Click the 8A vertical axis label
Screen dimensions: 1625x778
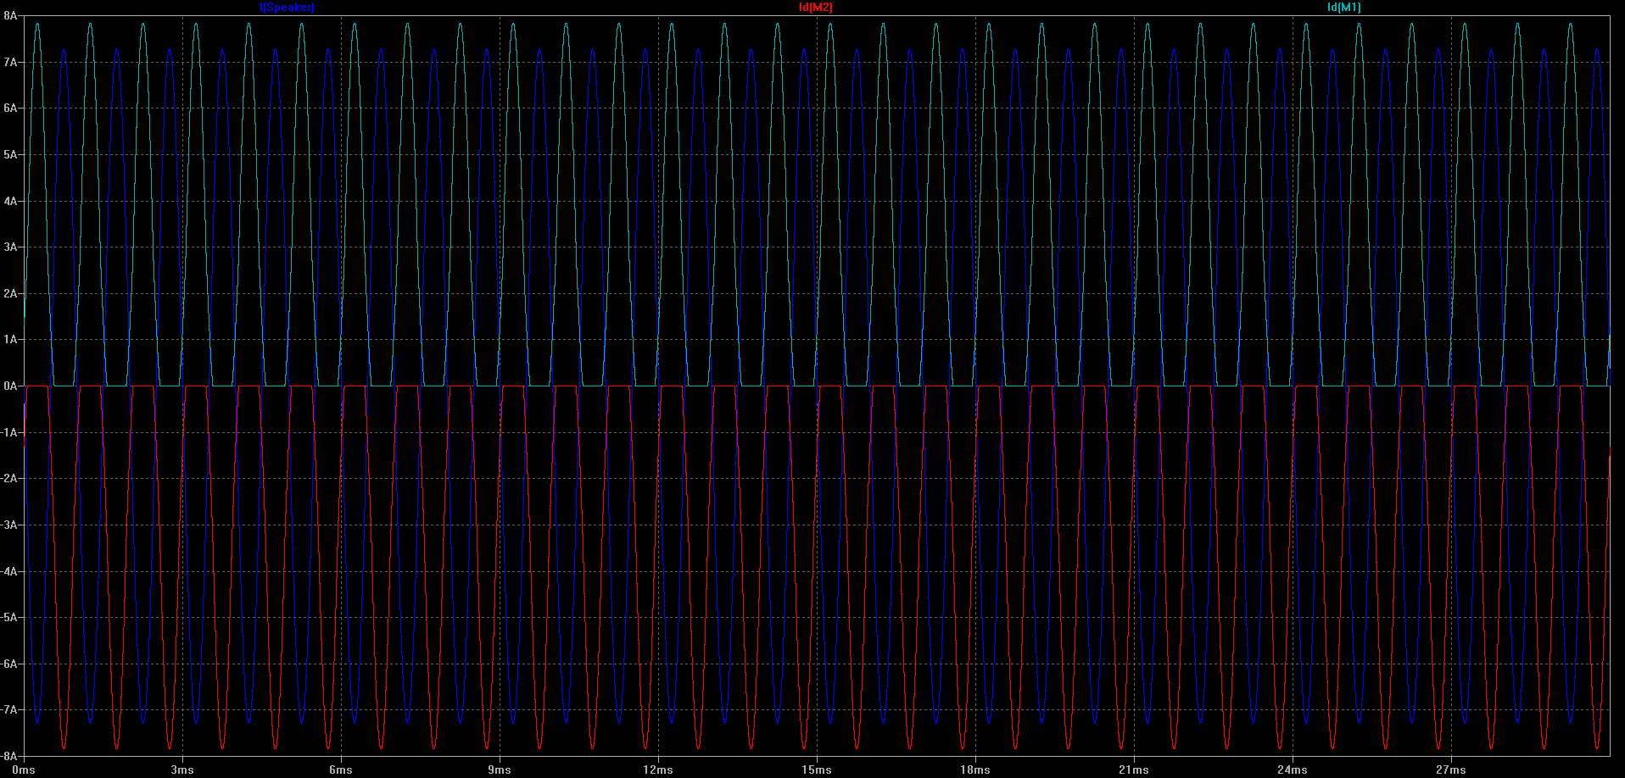[x=10, y=16]
